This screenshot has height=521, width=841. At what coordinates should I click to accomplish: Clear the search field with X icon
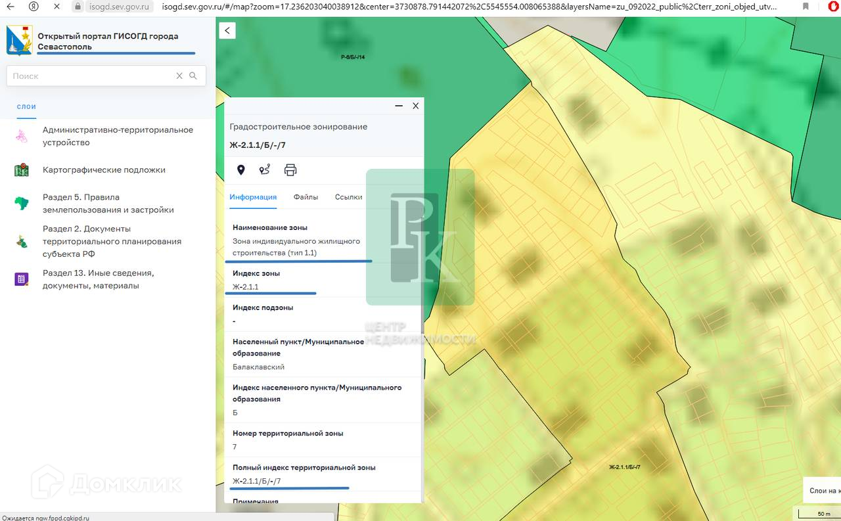click(x=179, y=76)
